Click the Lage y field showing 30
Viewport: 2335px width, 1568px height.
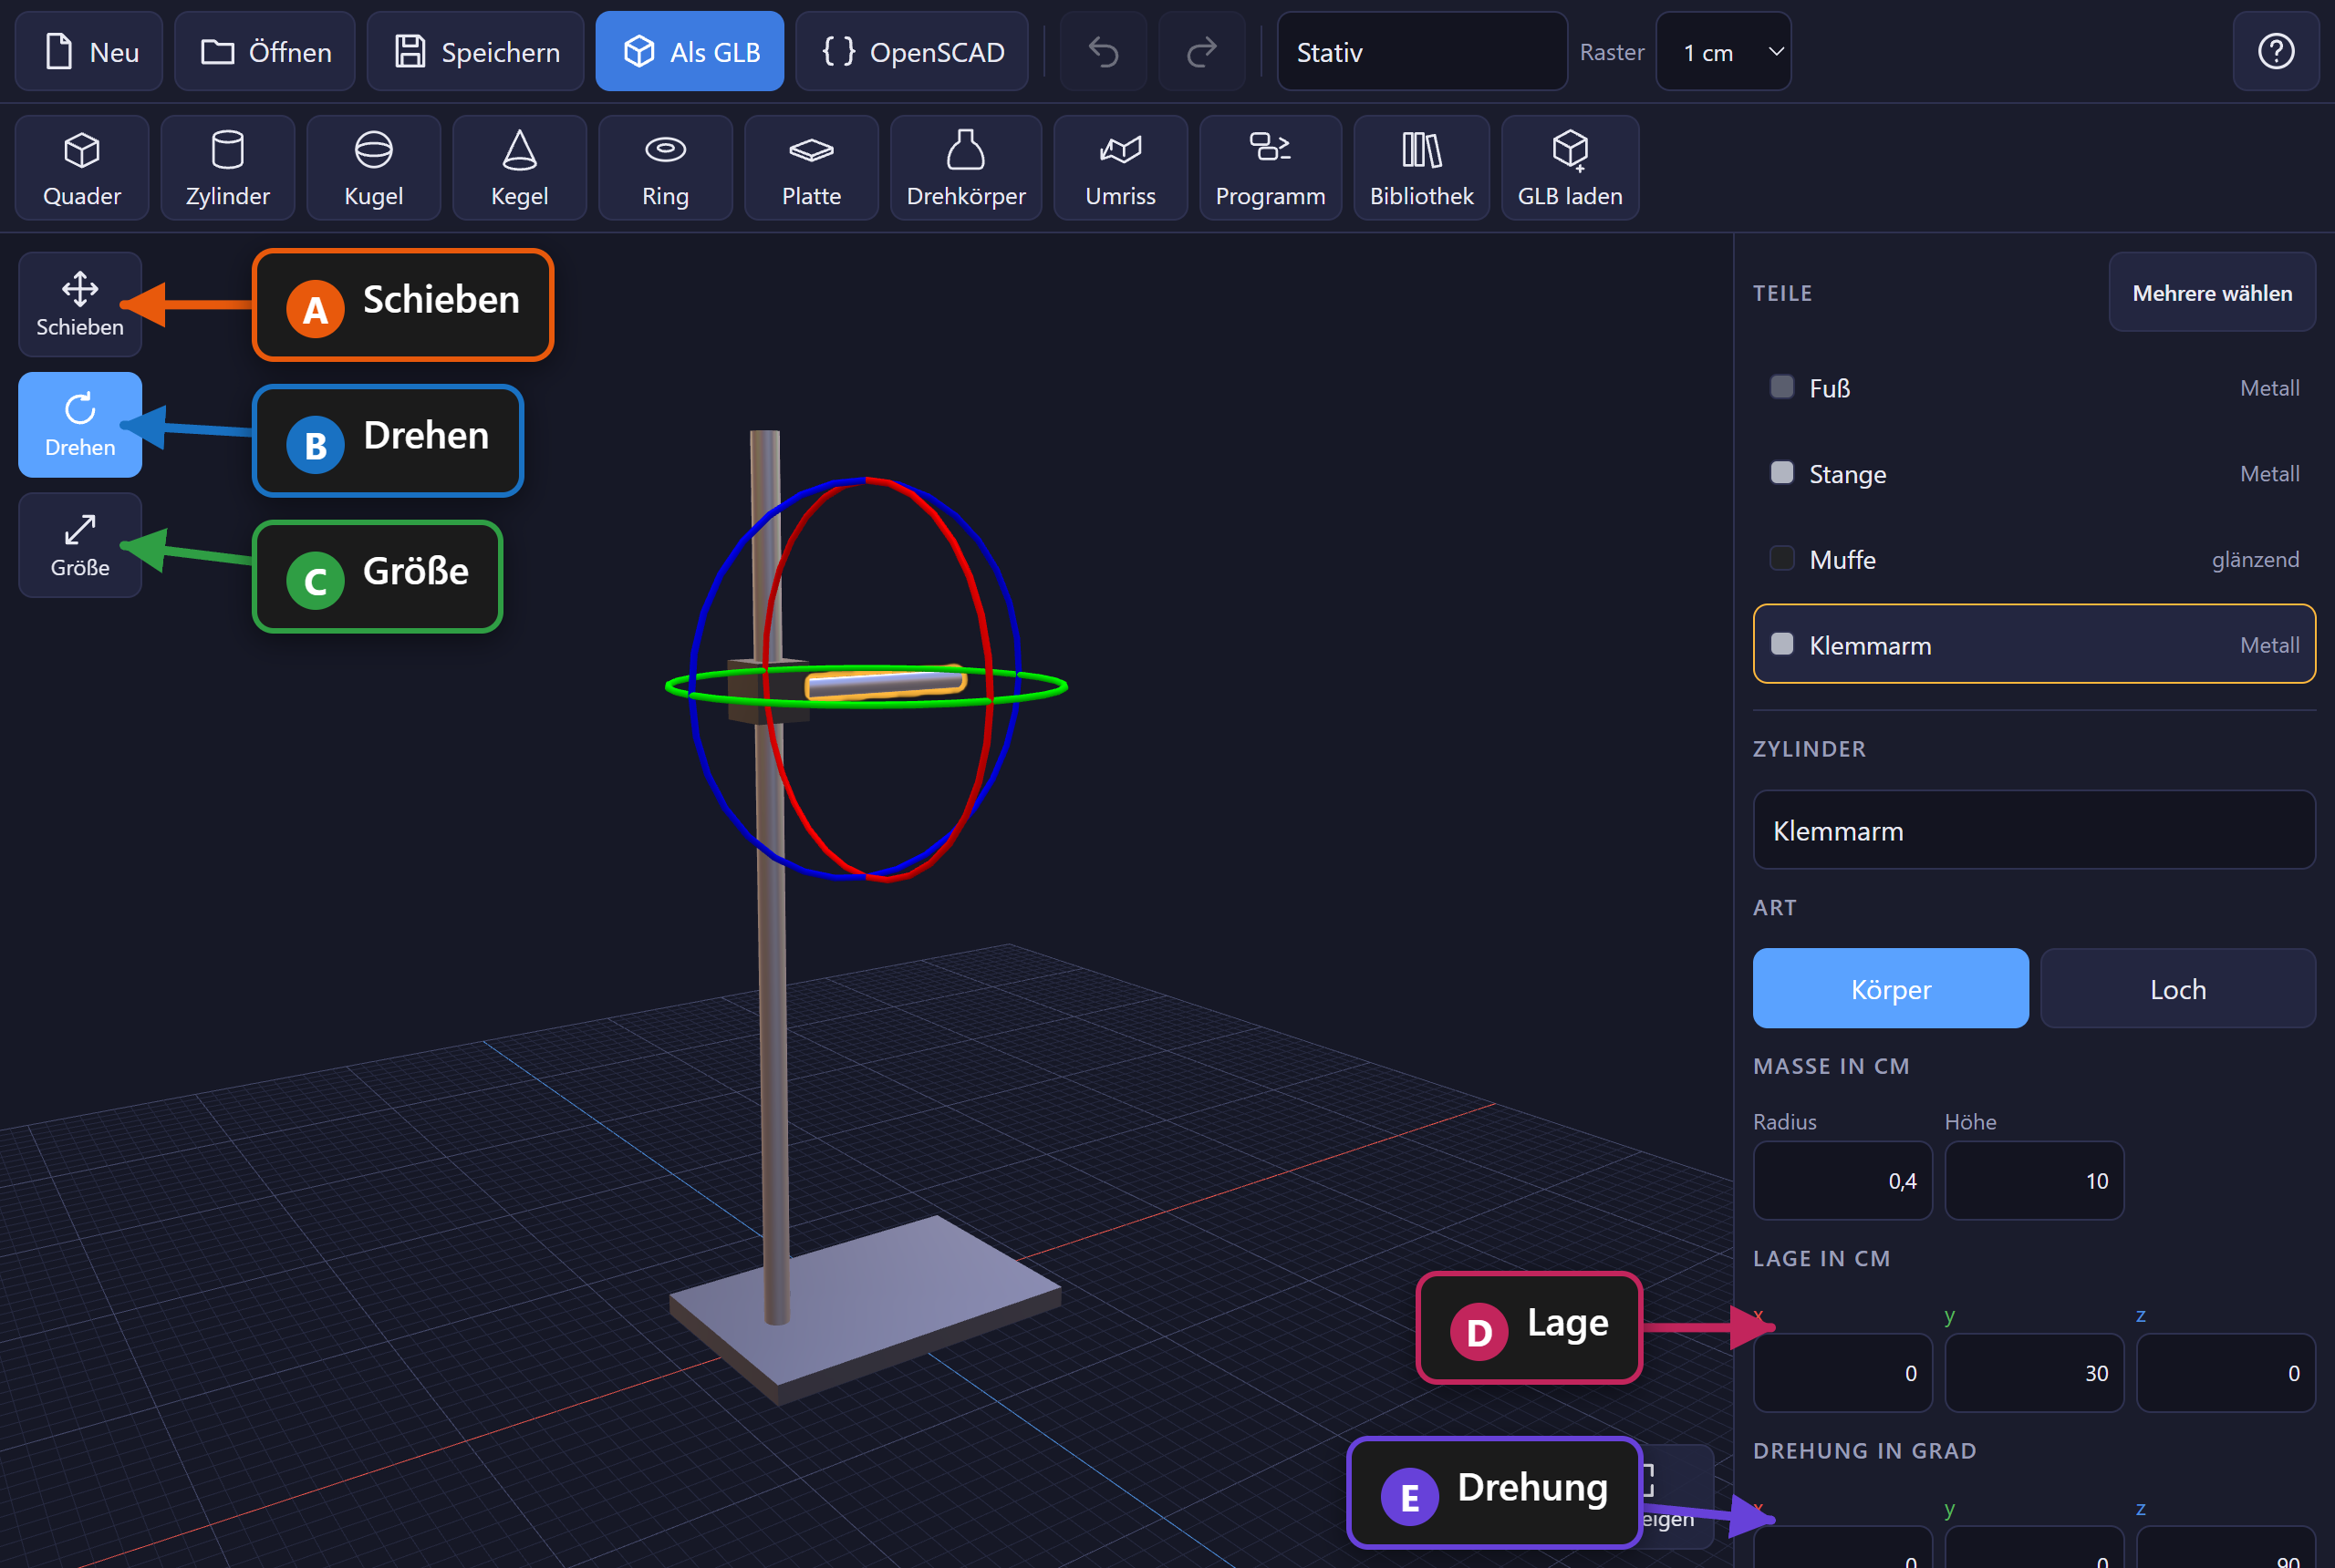click(2034, 1373)
